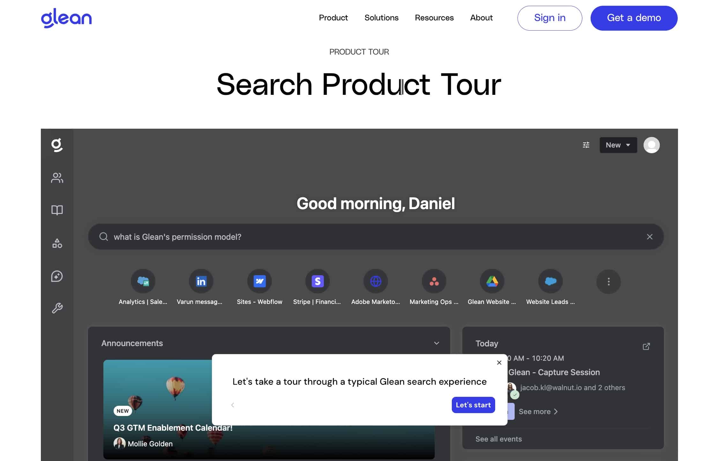Image resolution: width=723 pixels, height=461 pixels.
Task: Open the Product menu
Action: click(333, 18)
